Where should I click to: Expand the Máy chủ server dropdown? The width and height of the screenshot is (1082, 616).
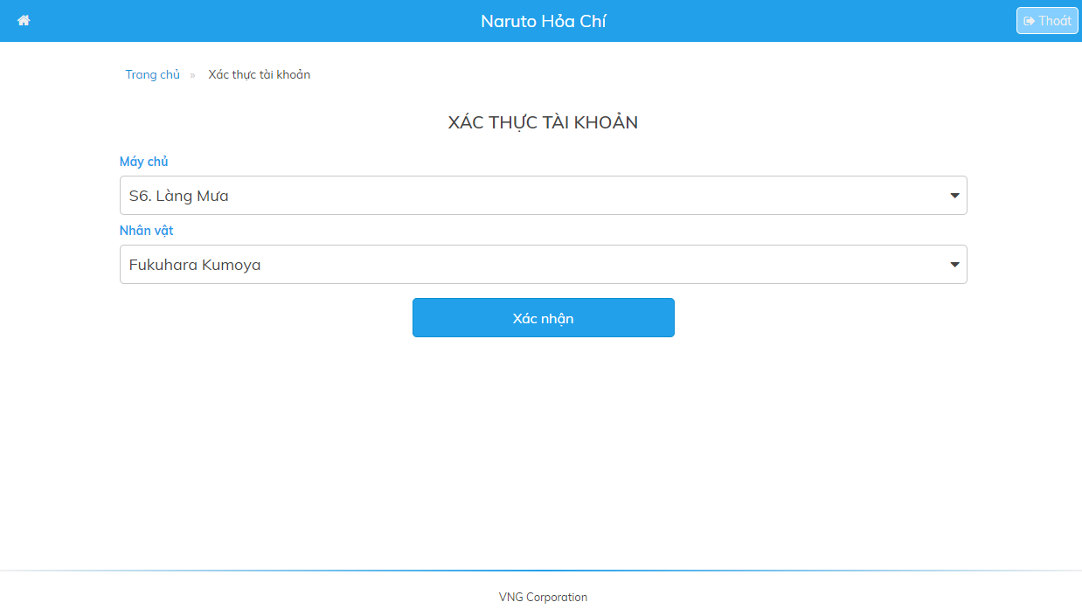544,196
